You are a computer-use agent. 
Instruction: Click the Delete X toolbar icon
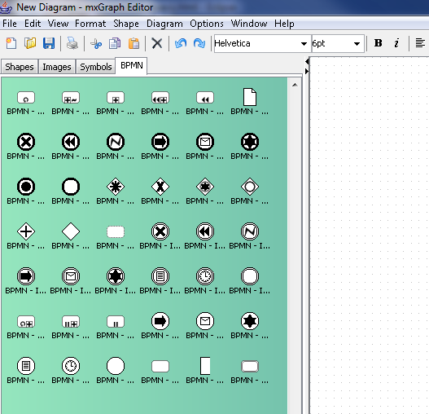tap(157, 43)
